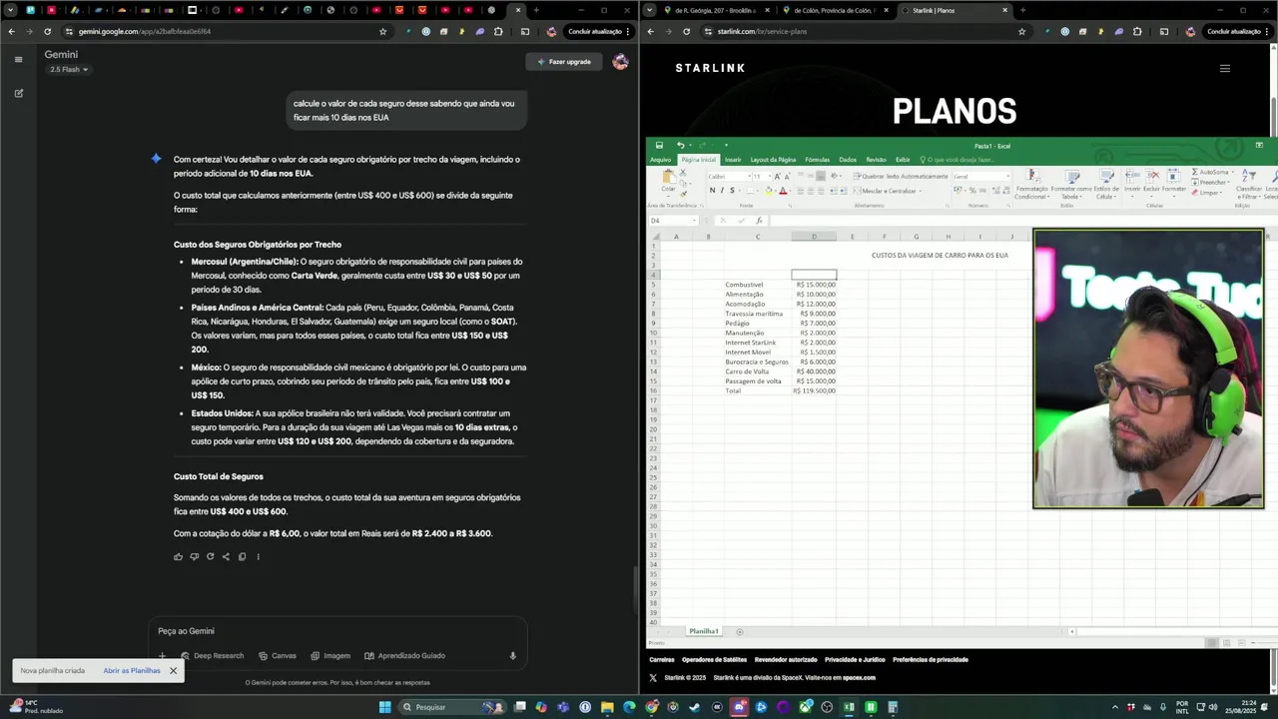Open the Preencher fill menu
Image resolution: width=1278 pixels, height=719 pixels.
1211,183
